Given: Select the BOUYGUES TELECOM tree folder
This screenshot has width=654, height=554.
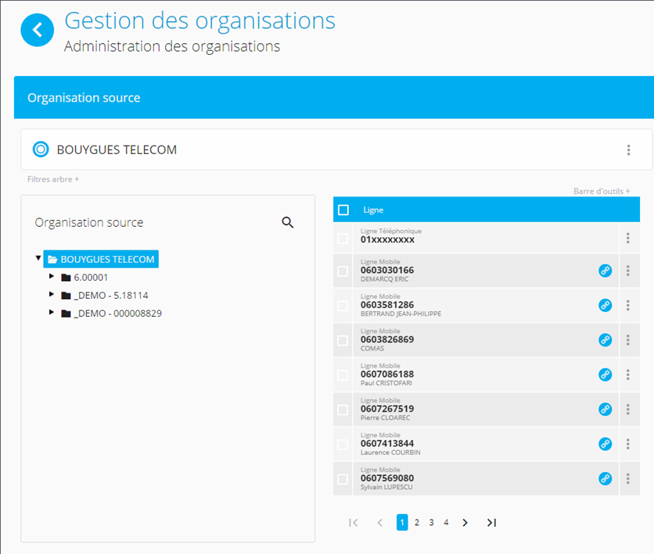Looking at the screenshot, I should [101, 259].
